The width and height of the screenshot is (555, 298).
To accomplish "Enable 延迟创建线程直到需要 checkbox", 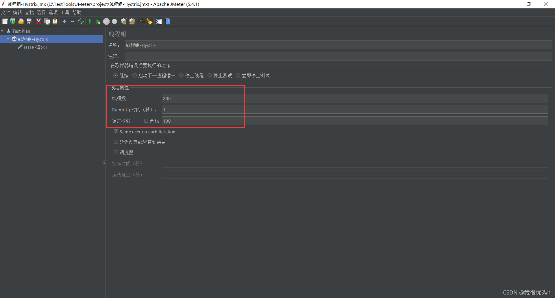I will point(116,142).
